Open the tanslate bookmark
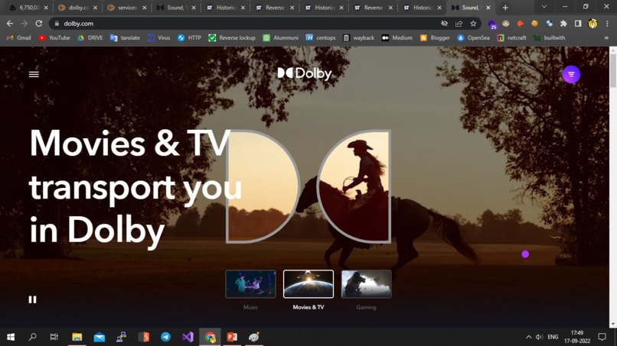Screen dimensions: 617x346 125,37
